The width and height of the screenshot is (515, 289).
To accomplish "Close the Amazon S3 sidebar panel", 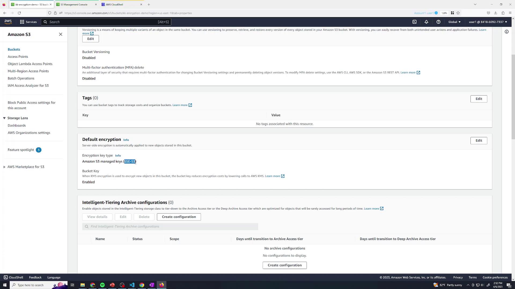I will pyautogui.click(x=61, y=34).
